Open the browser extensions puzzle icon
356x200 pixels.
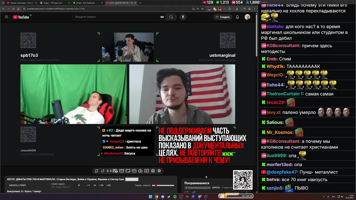coord(229,9)
